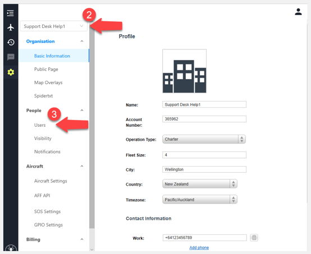The height and width of the screenshot is (254, 311).
Task: Click the delete icon beside Work phone
Action: pos(254,238)
